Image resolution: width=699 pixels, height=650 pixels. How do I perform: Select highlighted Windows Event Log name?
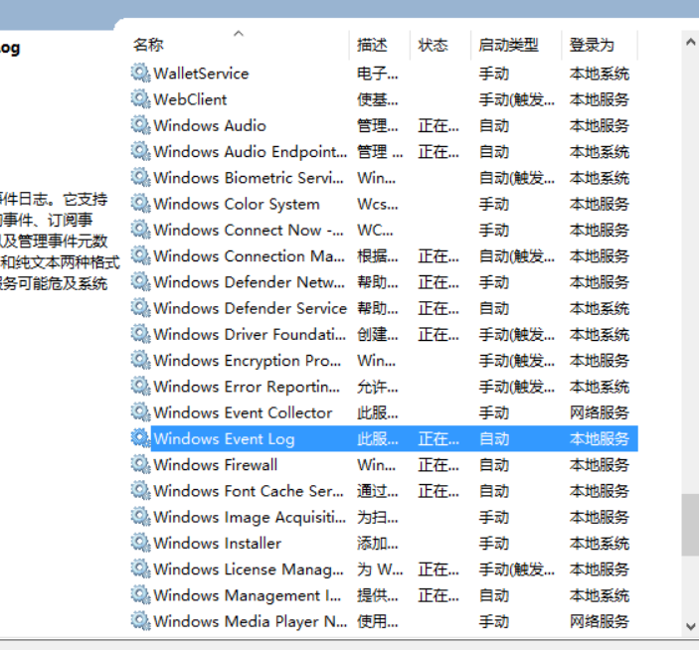tap(225, 439)
